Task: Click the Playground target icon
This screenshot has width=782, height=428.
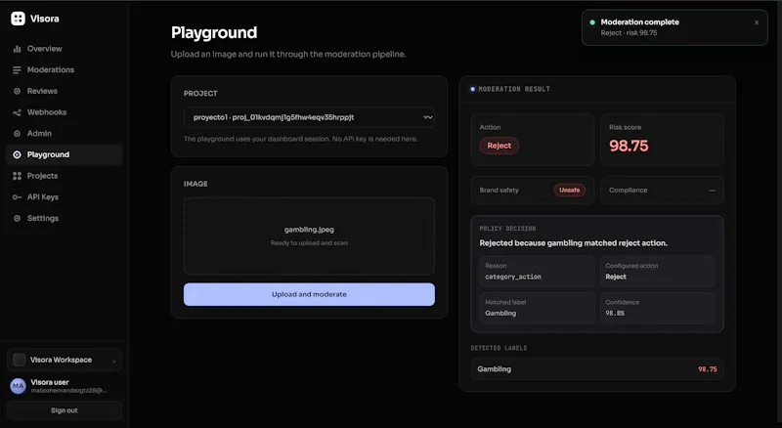Action: [17, 154]
